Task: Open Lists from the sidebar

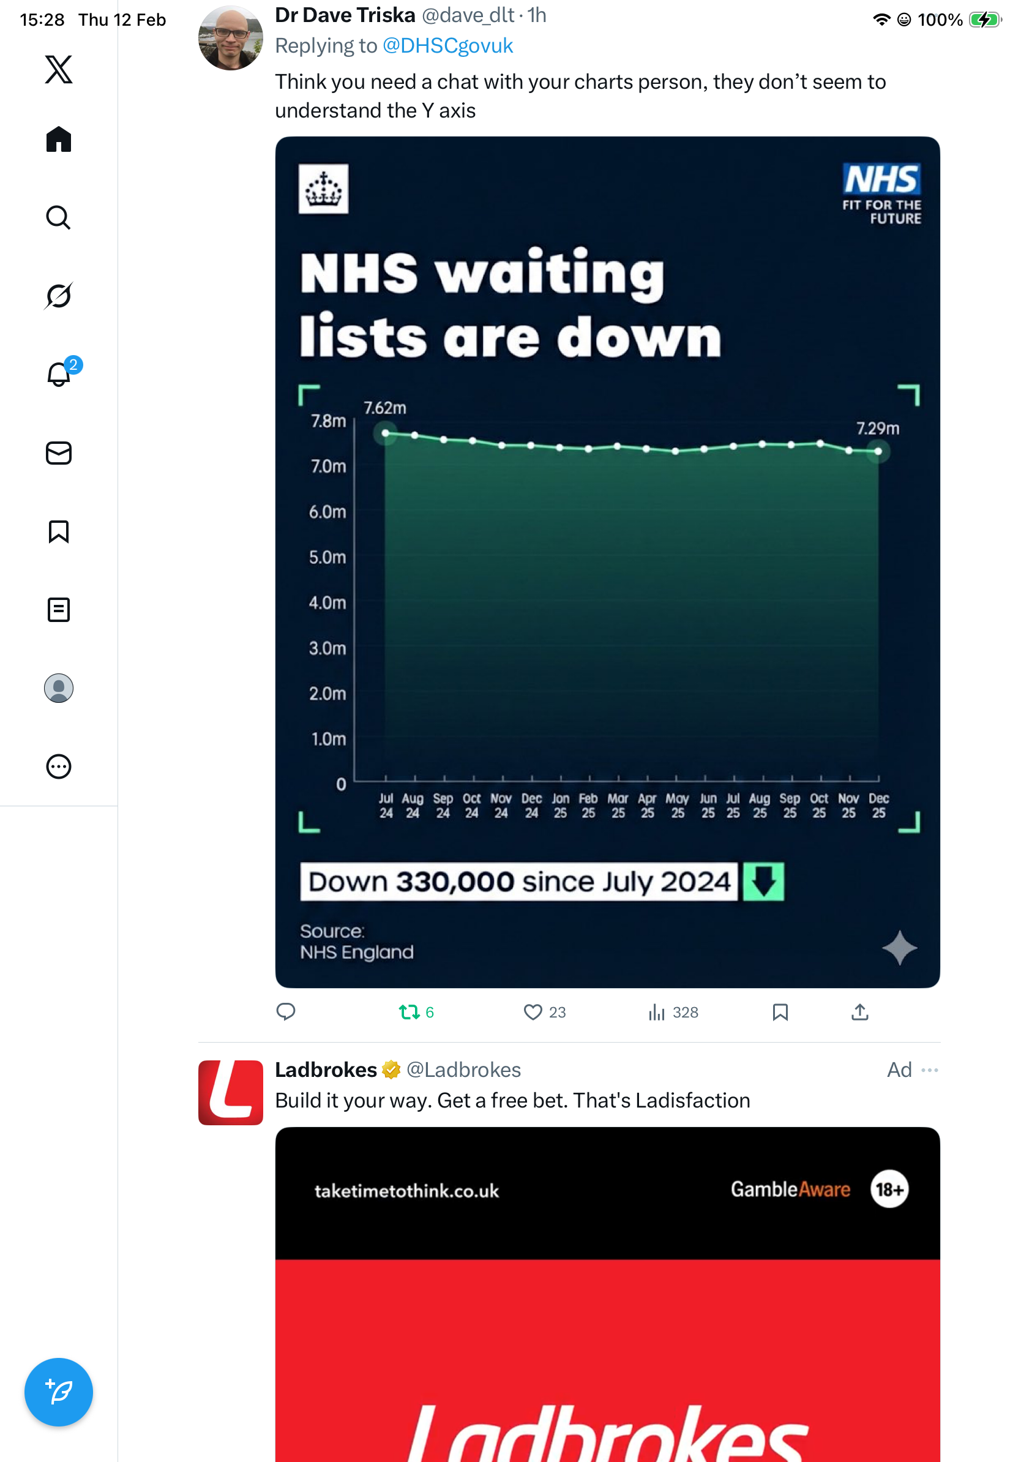Action: pyautogui.click(x=59, y=610)
